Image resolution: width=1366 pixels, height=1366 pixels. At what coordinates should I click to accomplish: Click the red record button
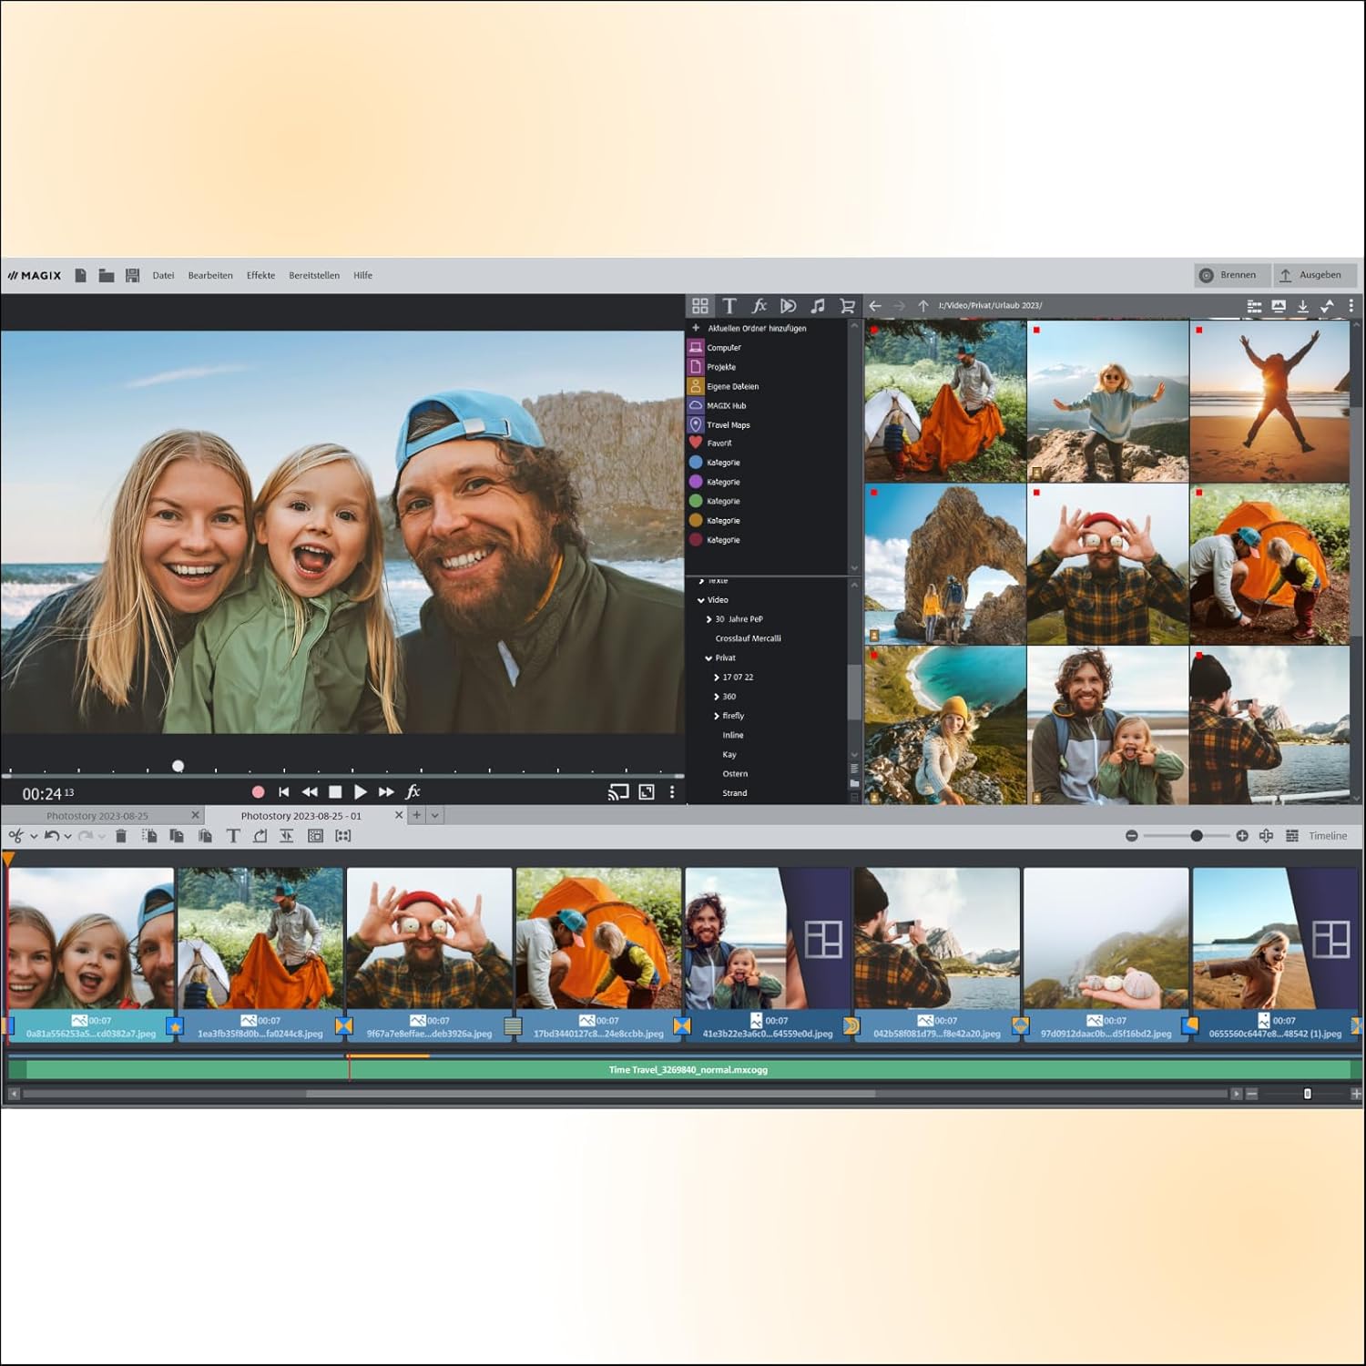pyautogui.click(x=258, y=792)
